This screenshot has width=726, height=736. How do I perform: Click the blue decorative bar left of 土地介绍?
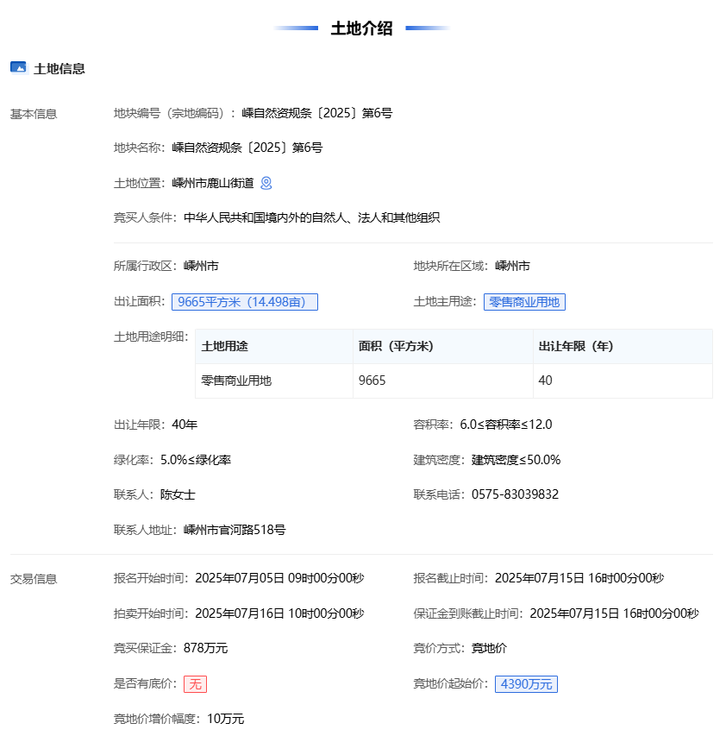(x=296, y=28)
